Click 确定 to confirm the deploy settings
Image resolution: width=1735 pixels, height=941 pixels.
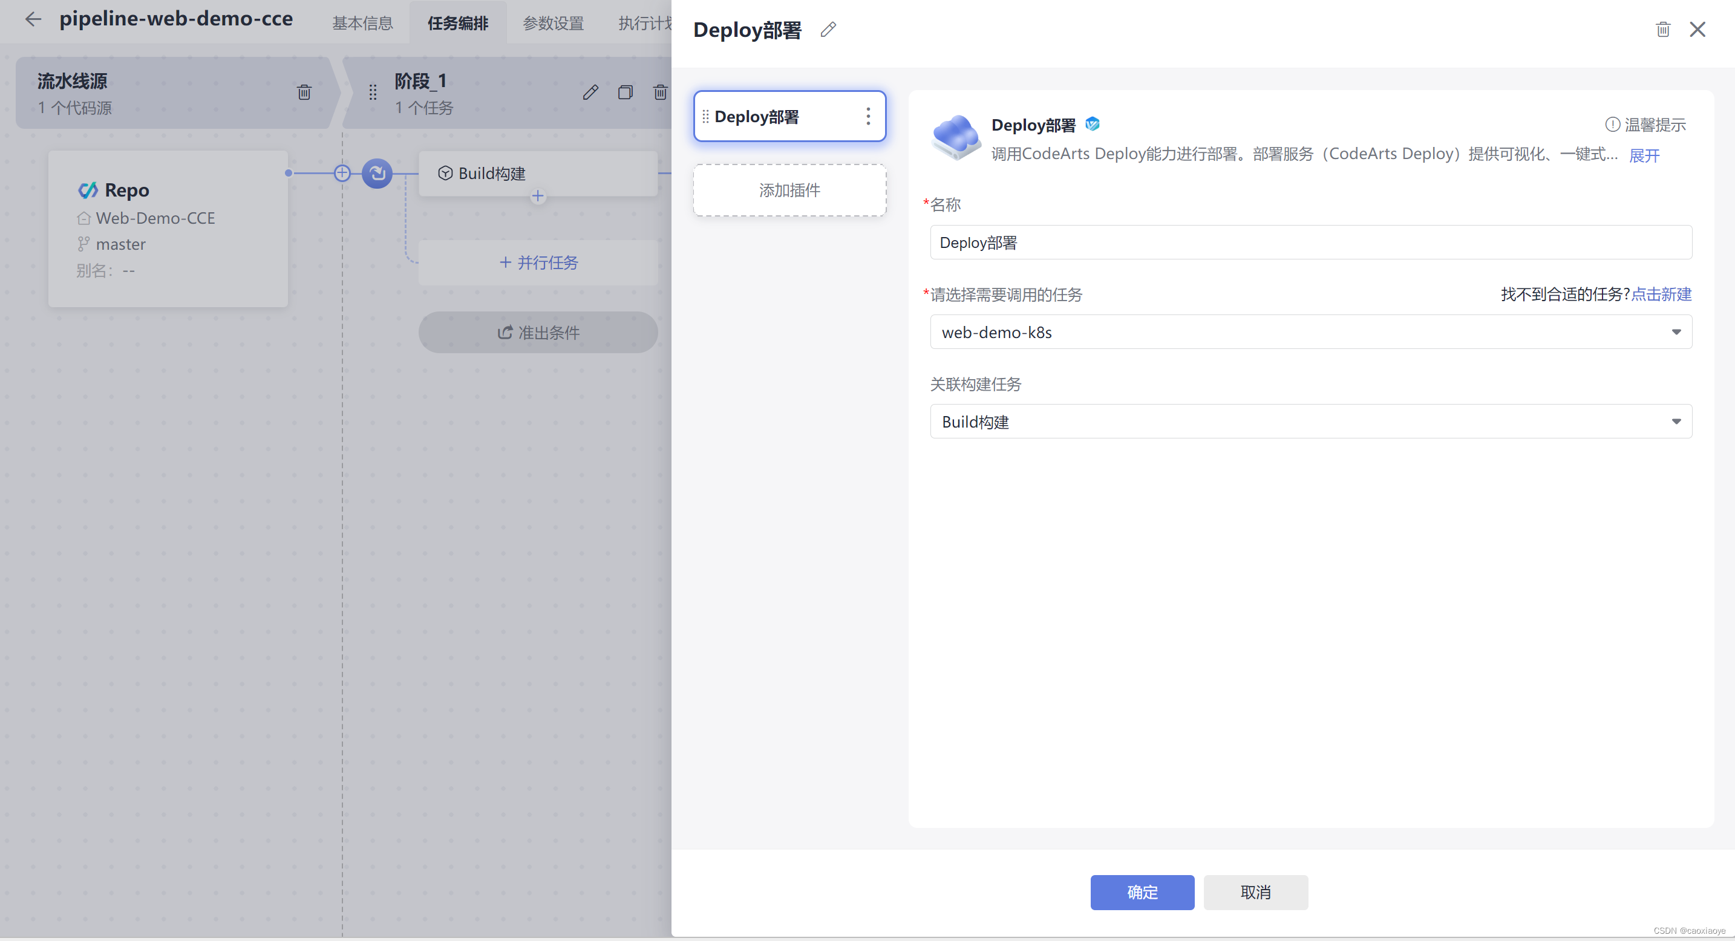coord(1142,892)
